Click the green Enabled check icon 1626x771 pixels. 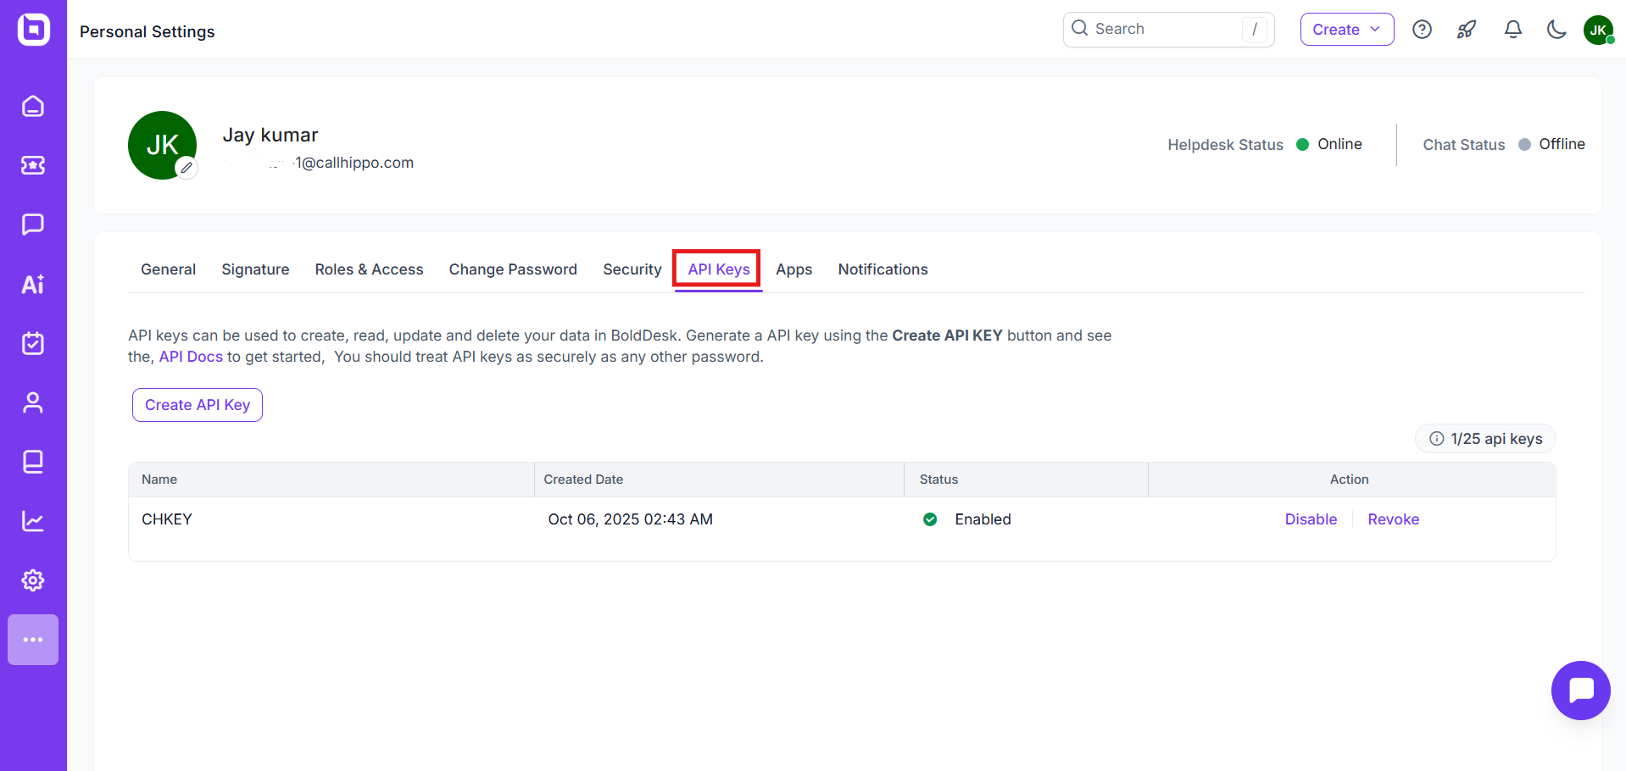pyautogui.click(x=930, y=519)
